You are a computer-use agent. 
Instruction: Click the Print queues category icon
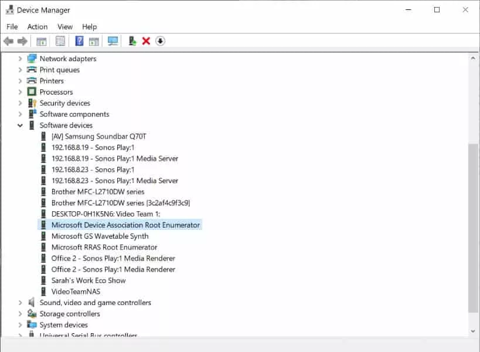[32, 70]
